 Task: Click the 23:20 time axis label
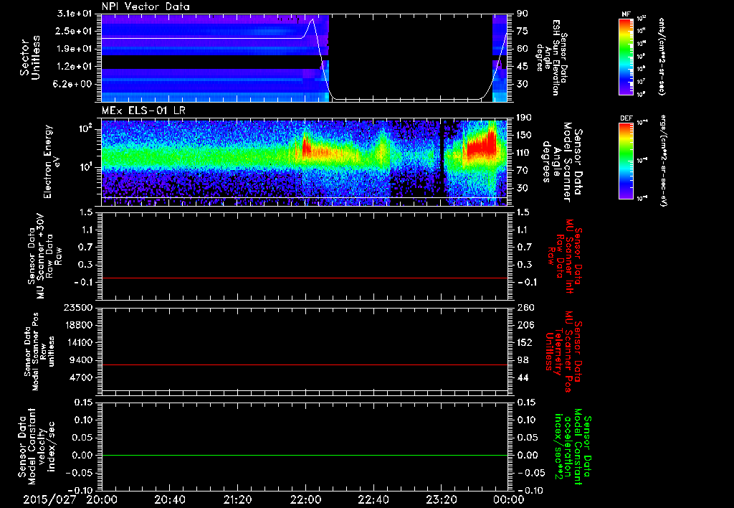(441, 499)
